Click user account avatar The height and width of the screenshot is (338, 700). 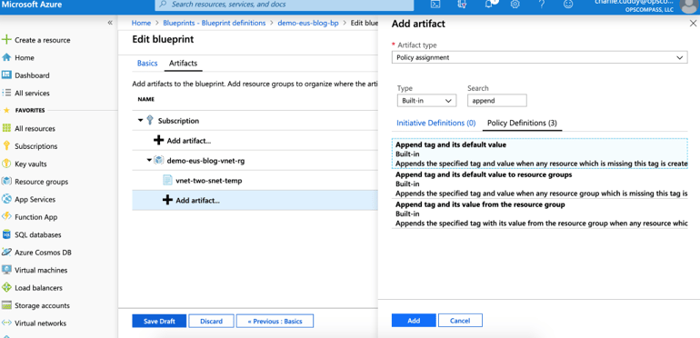tap(689, 5)
